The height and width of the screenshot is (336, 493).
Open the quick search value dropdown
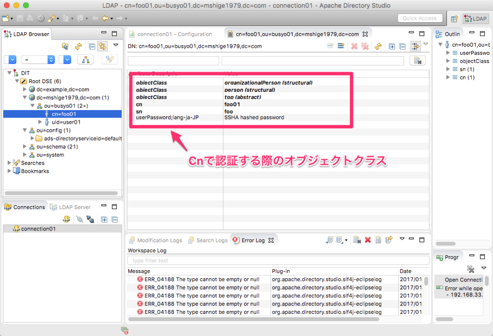[x=65, y=59]
